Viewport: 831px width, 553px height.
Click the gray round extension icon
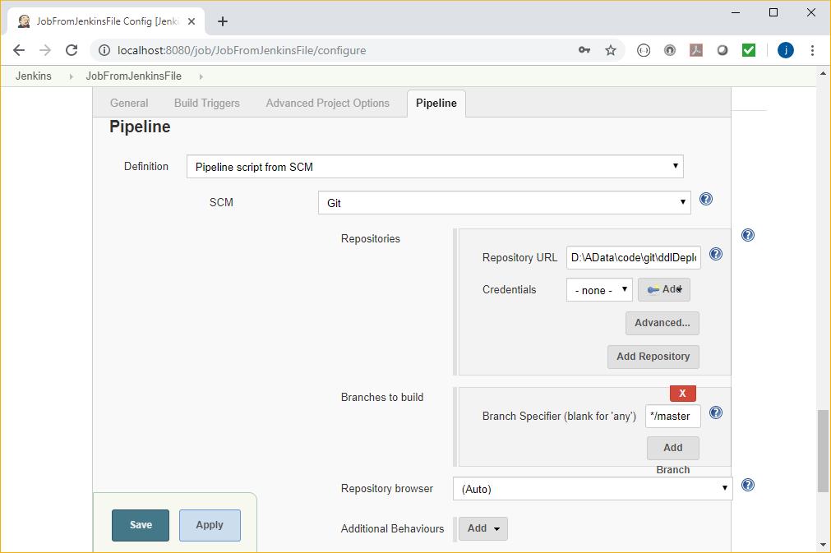(670, 50)
